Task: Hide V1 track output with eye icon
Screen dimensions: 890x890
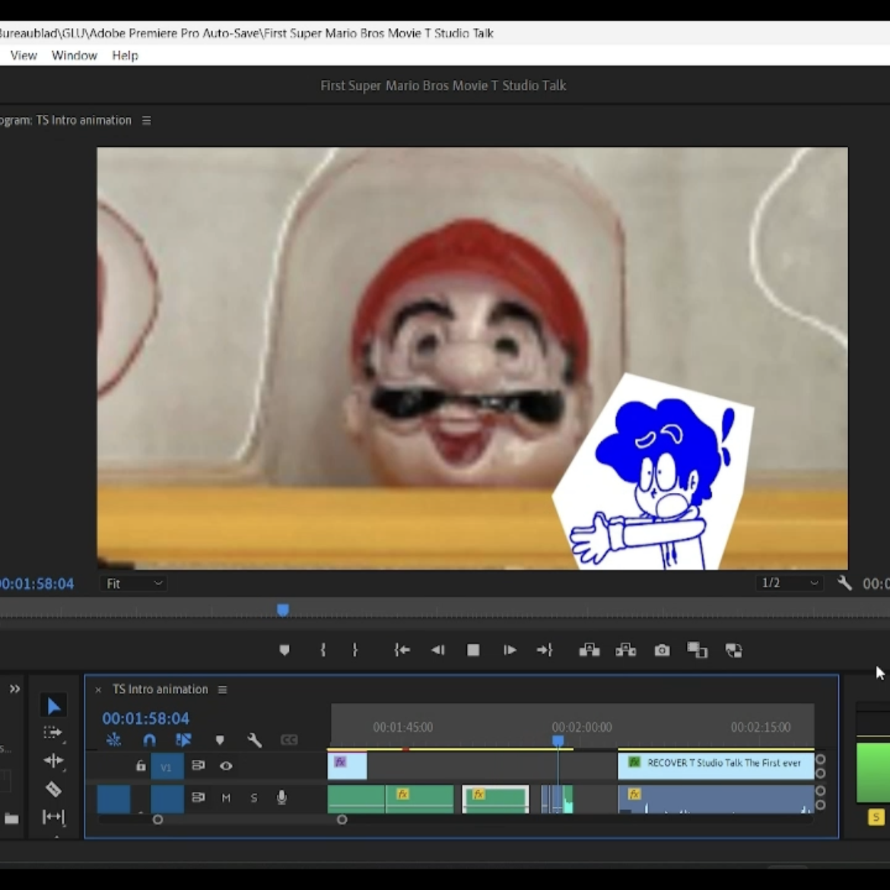Action: (x=226, y=766)
